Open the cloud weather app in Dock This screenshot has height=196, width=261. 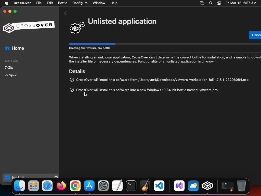193,186
